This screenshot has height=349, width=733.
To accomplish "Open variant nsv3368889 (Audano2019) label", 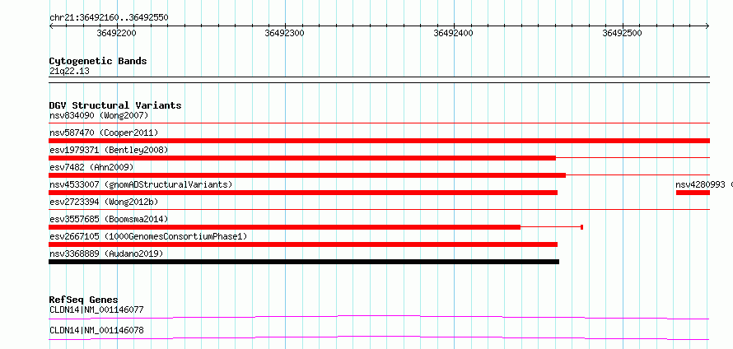I will pyautogui.click(x=106, y=254).
